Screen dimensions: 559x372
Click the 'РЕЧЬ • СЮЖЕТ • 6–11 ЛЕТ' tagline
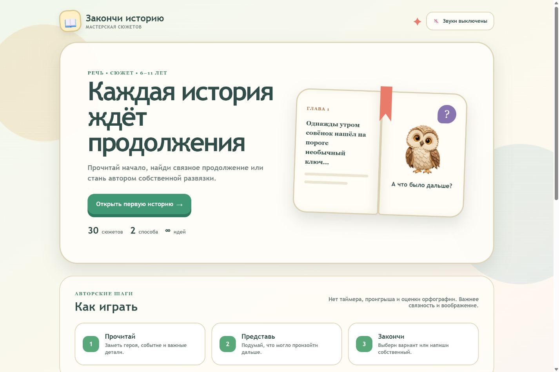click(x=127, y=73)
